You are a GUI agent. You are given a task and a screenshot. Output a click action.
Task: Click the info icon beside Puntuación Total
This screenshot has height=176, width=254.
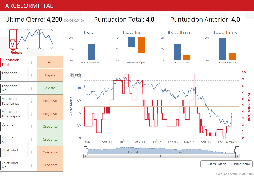tap(31, 62)
